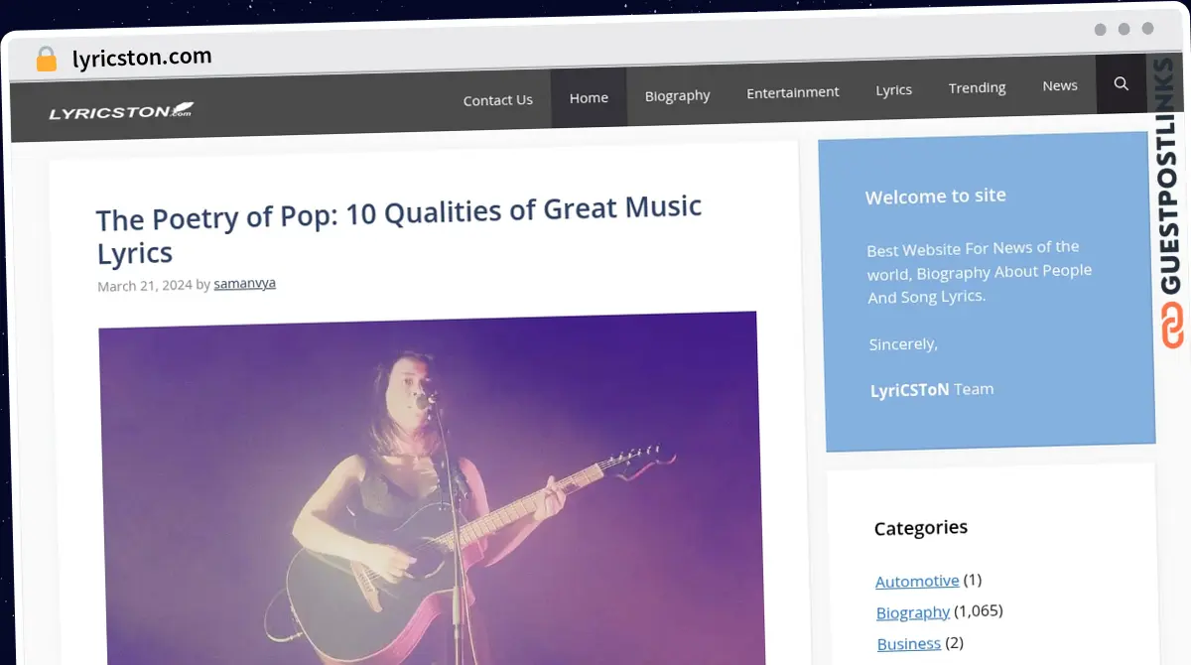Click the search magnifier icon in navbar
The width and height of the screenshot is (1191, 665).
coord(1121,84)
